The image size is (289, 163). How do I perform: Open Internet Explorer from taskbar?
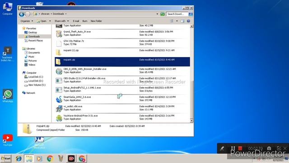19,158
